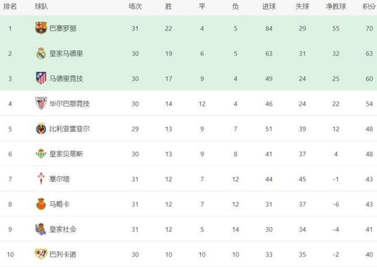Click the Real Betis club crest
The width and height of the screenshot is (377, 269).
pos(41,153)
